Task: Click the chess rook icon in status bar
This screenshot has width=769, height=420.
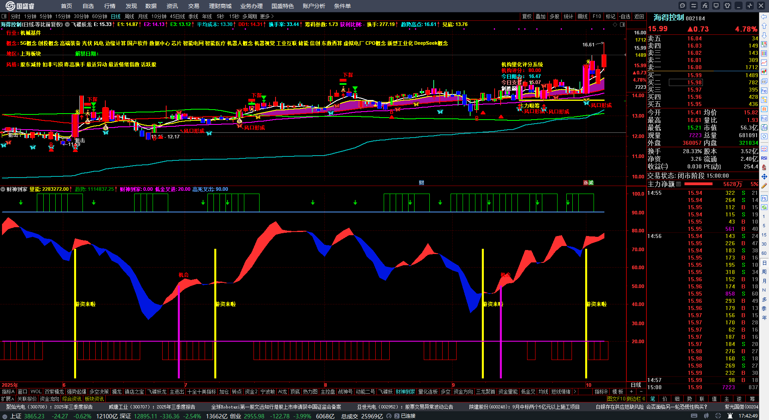Action: click(x=730, y=416)
